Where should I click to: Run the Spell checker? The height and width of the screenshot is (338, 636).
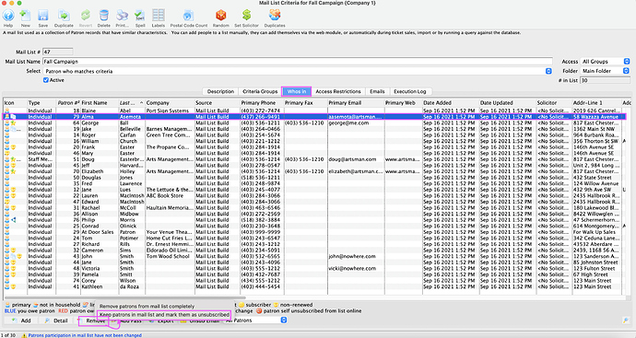click(x=140, y=17)
